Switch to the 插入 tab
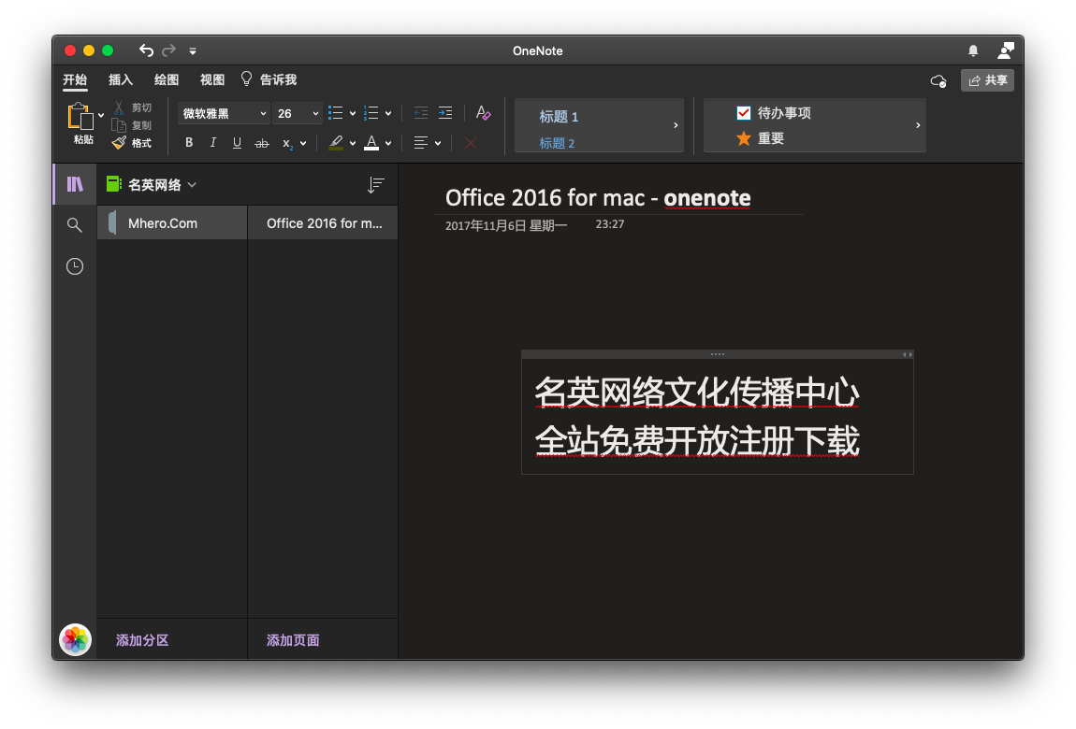This screenshot has height=729, width=1076. [x=120, y=80]
